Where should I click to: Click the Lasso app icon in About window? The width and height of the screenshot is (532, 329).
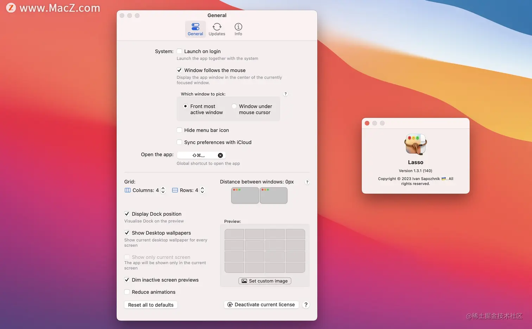(x=416, y=144)
